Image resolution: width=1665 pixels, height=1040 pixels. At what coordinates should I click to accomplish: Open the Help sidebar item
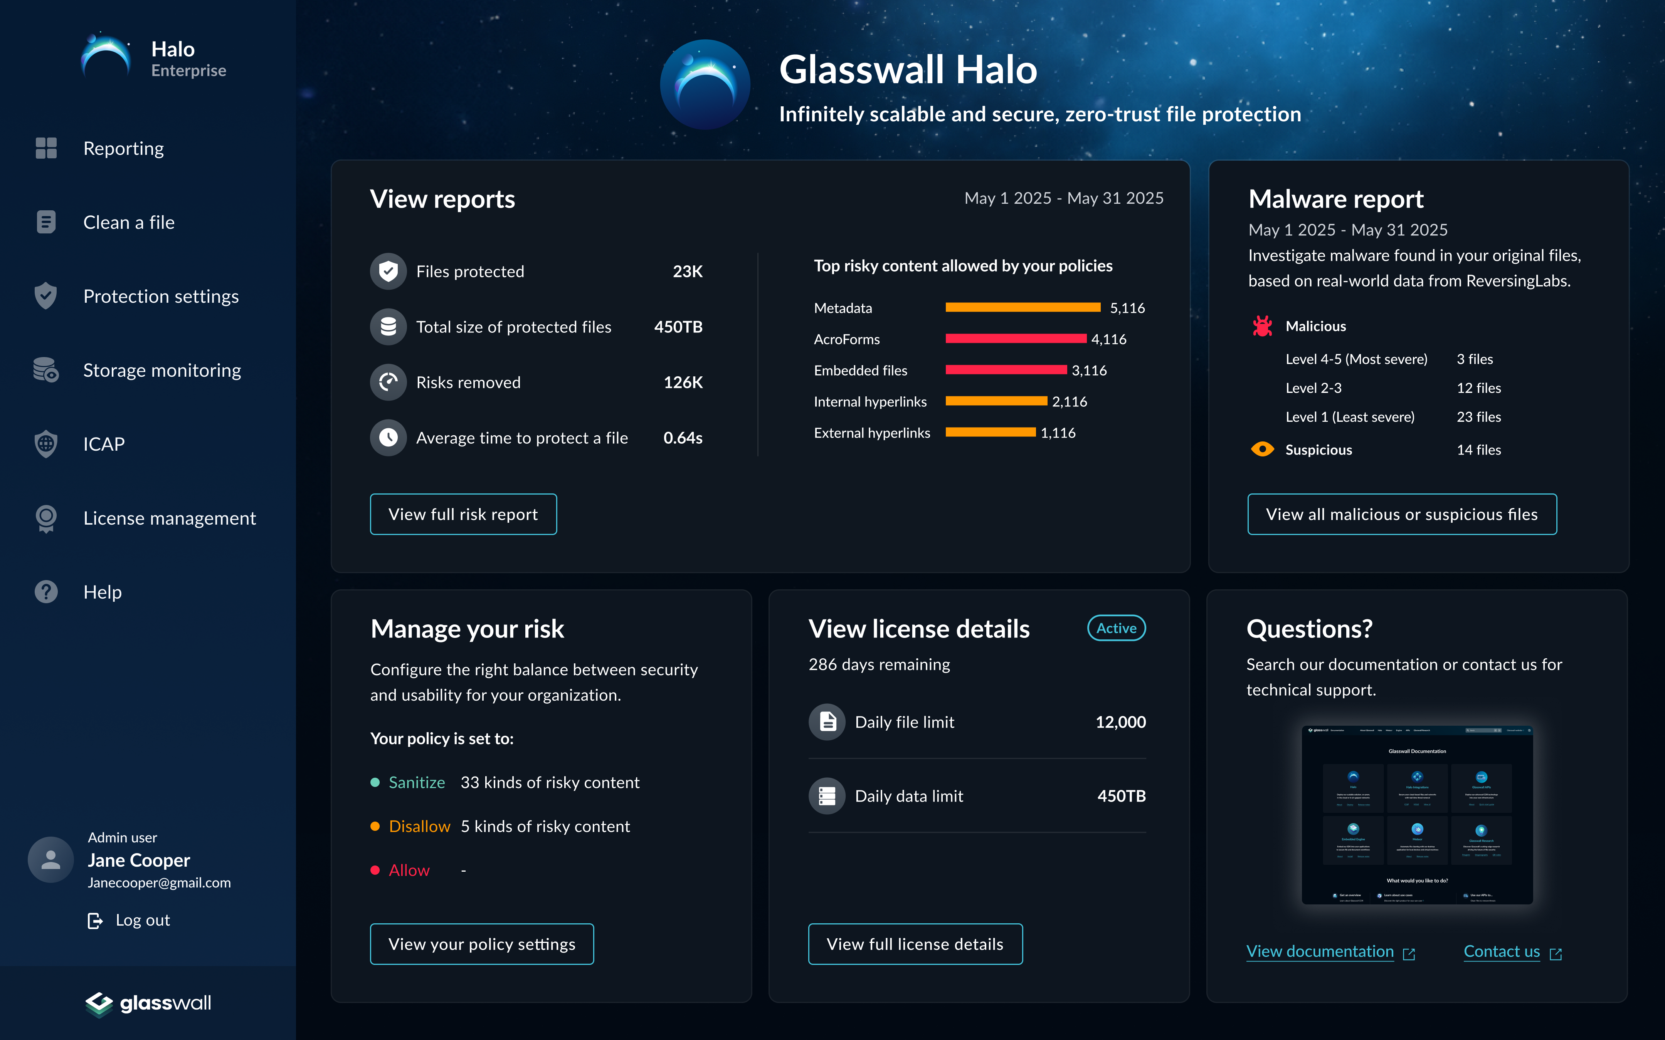(x=103, y=592)
